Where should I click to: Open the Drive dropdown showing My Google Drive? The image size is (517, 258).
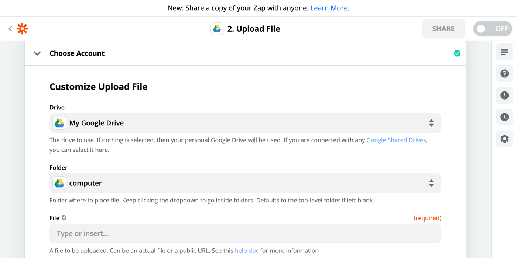tap(246, 123)
